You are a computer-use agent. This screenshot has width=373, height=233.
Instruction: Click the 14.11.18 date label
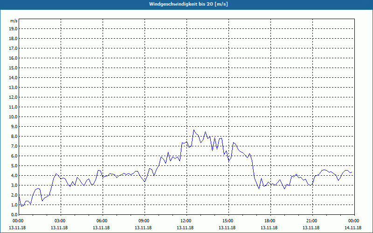[353, 228]
